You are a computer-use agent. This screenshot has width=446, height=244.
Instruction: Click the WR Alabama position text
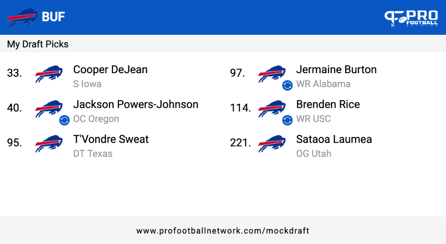click(323, 84)
